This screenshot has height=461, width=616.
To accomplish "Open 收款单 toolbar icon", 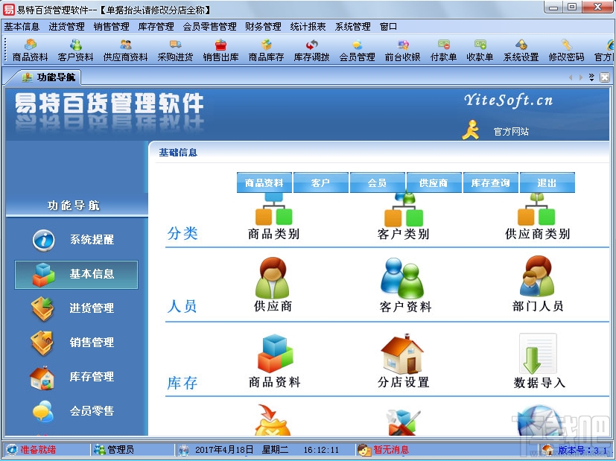I will click(x=480, y=51).
